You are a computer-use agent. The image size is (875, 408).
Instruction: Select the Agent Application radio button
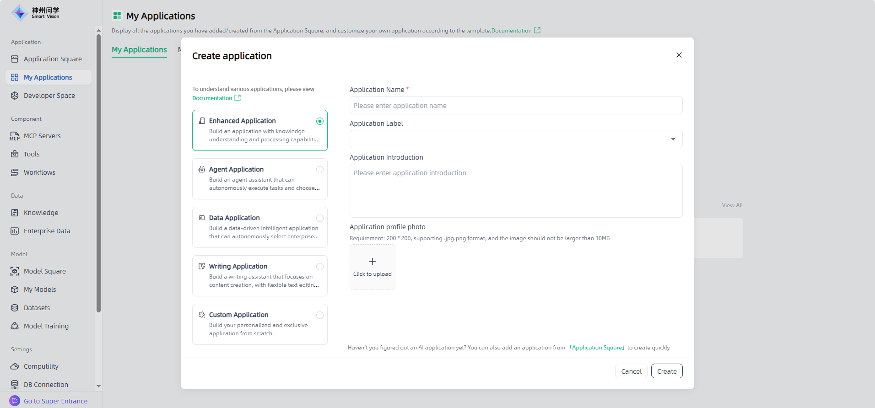(320, 170)
